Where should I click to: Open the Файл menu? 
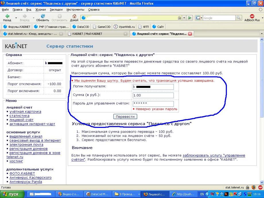coord(5,9)
